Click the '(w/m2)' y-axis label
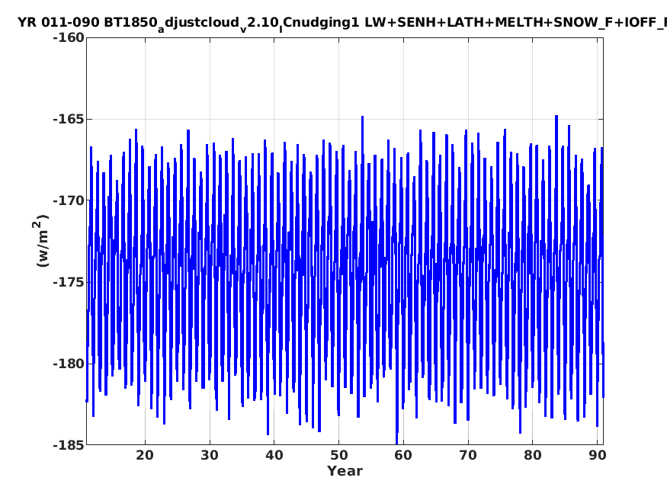 click(x=41, y=241)
